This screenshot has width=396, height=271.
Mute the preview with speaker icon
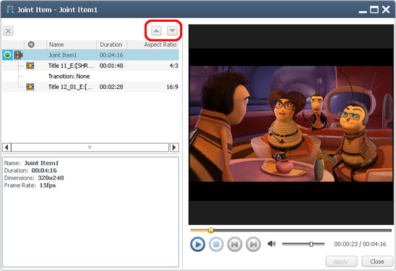click(271, 244)
